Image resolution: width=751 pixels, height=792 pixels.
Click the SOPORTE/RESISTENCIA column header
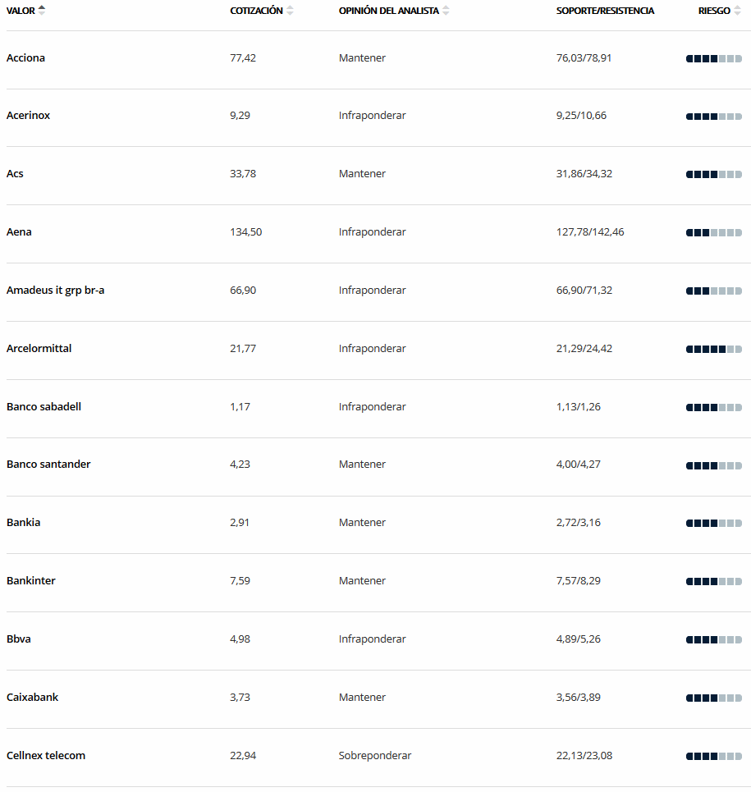pos(605,11)
